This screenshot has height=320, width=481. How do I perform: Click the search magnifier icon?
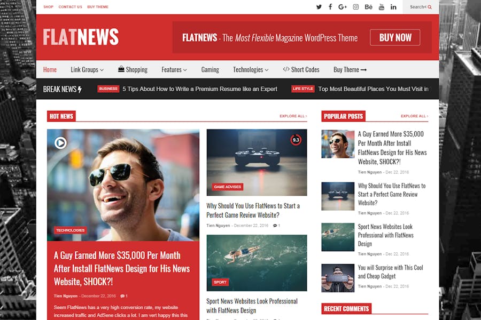[x=430, y=7]
